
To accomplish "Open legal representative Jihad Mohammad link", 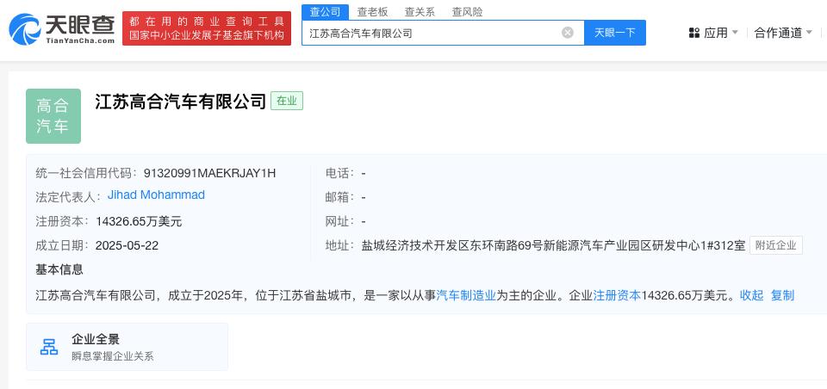I will click(x=156, y=195).
